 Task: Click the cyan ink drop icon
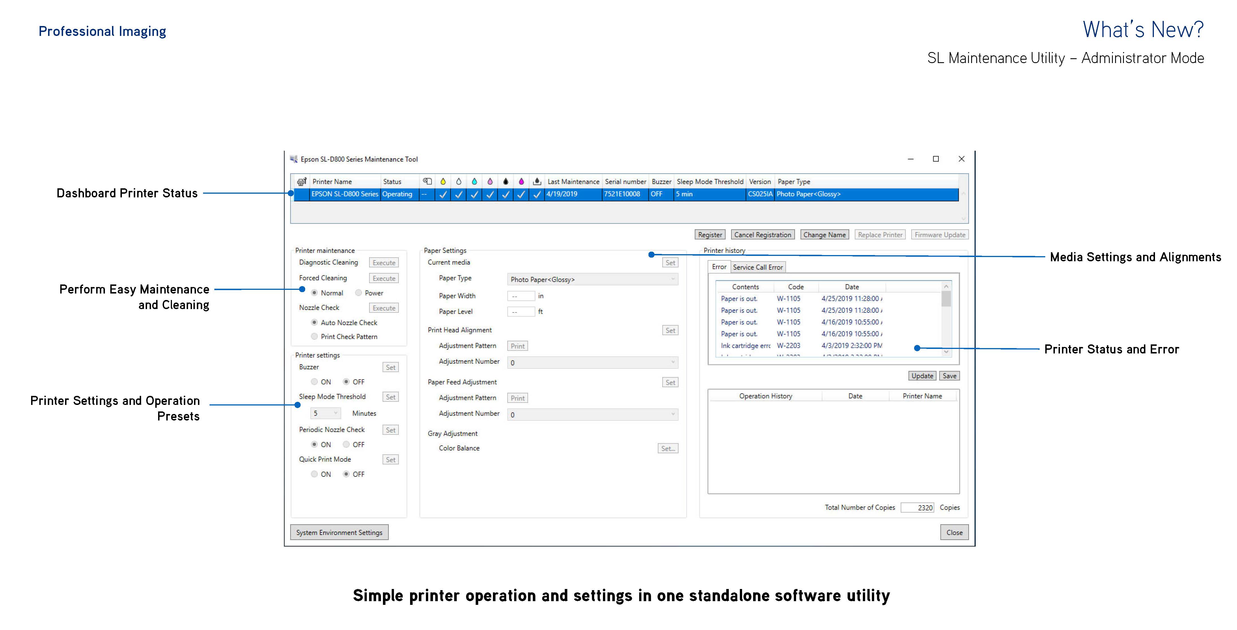[474, 182]
